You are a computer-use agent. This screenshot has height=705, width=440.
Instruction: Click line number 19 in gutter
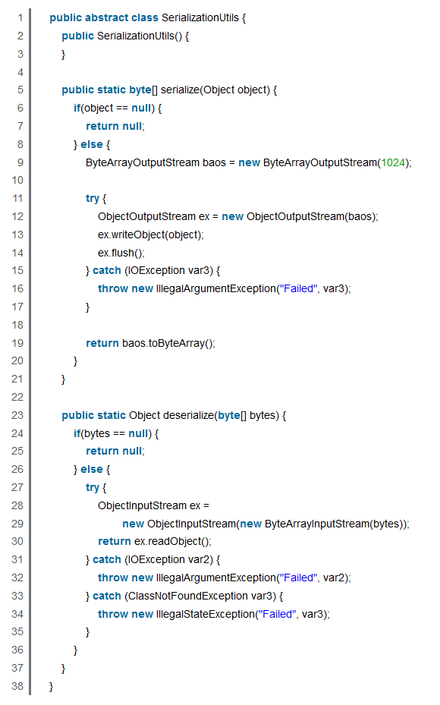click(17, 343)
